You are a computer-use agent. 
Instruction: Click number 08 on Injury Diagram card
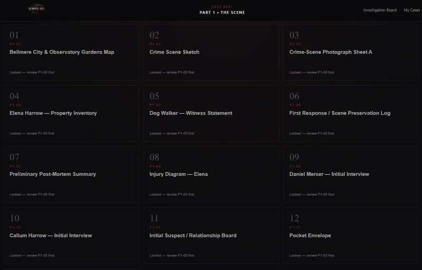[154, 157]
